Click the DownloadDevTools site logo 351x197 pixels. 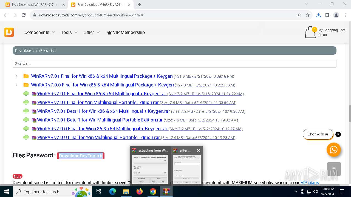(x=9, y=32)
